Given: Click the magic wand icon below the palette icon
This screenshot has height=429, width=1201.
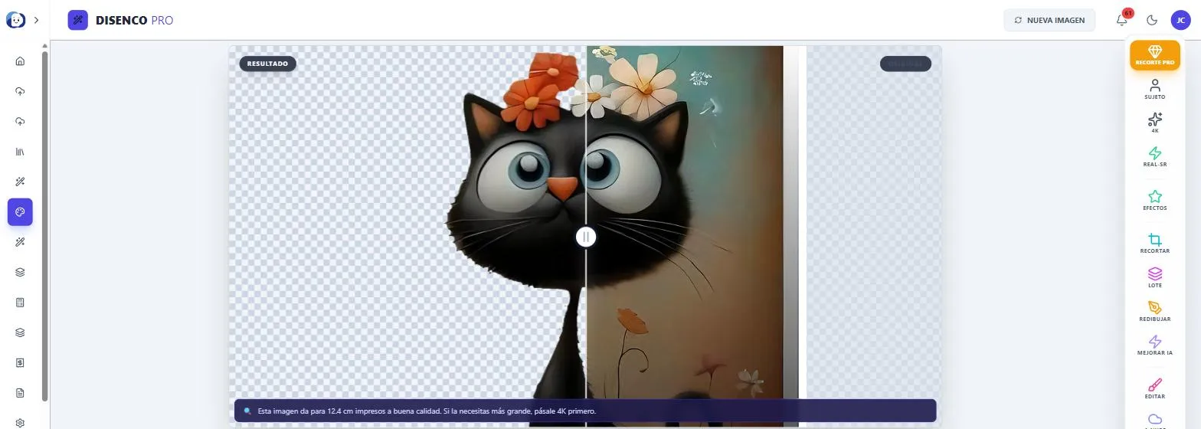Looking at the screenshot, I should point(20,242).
